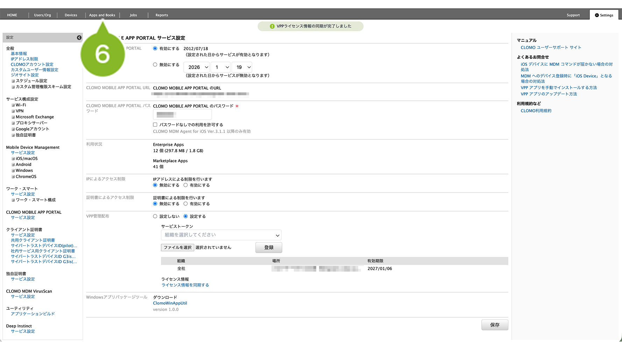The height and width of the screenshot is (350, 622).
Task: Select 無効にする radio for portal service
Action: click(155, 65)
